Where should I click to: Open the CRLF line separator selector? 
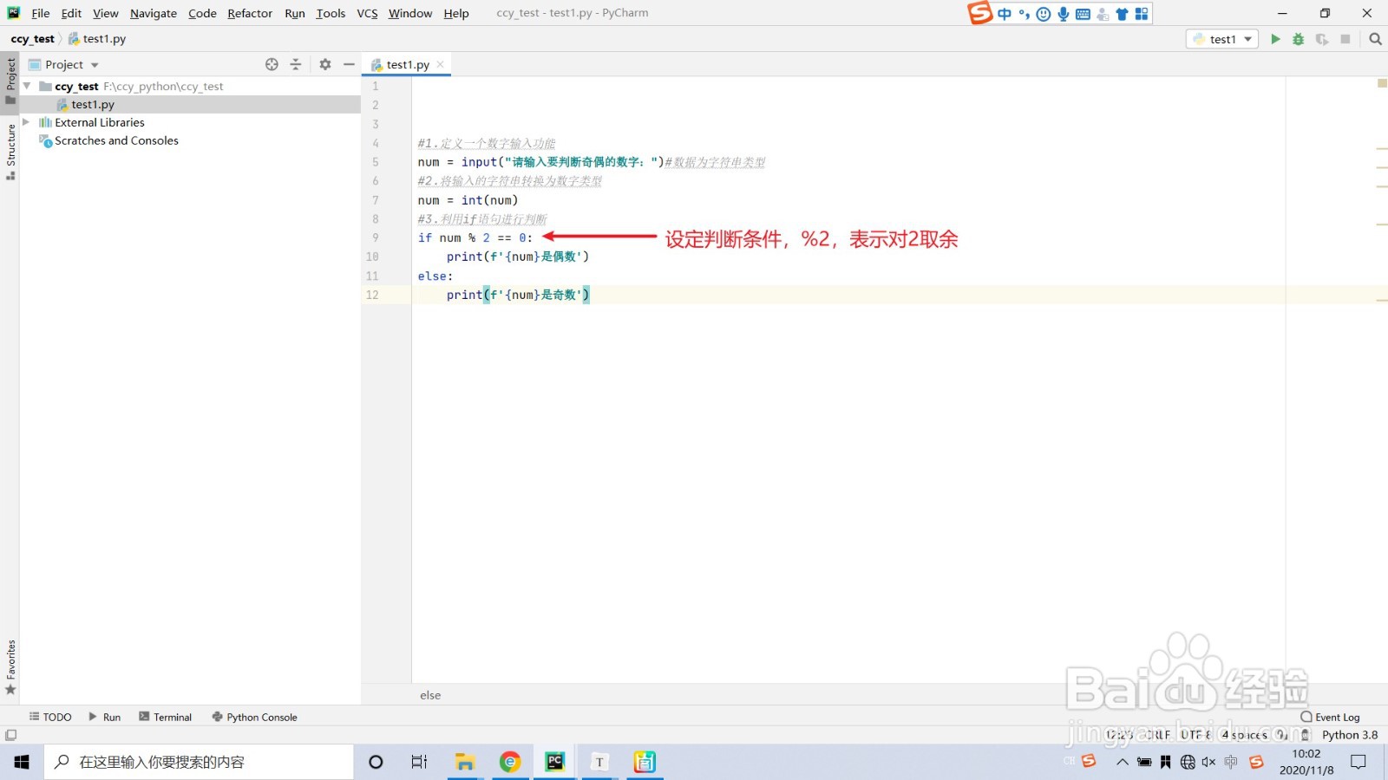pos(1156,735)
